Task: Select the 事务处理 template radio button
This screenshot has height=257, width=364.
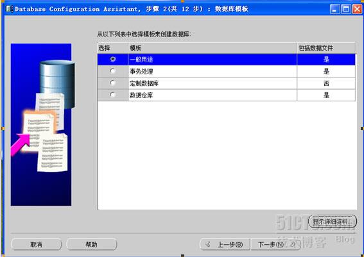Action: (113, 71)
